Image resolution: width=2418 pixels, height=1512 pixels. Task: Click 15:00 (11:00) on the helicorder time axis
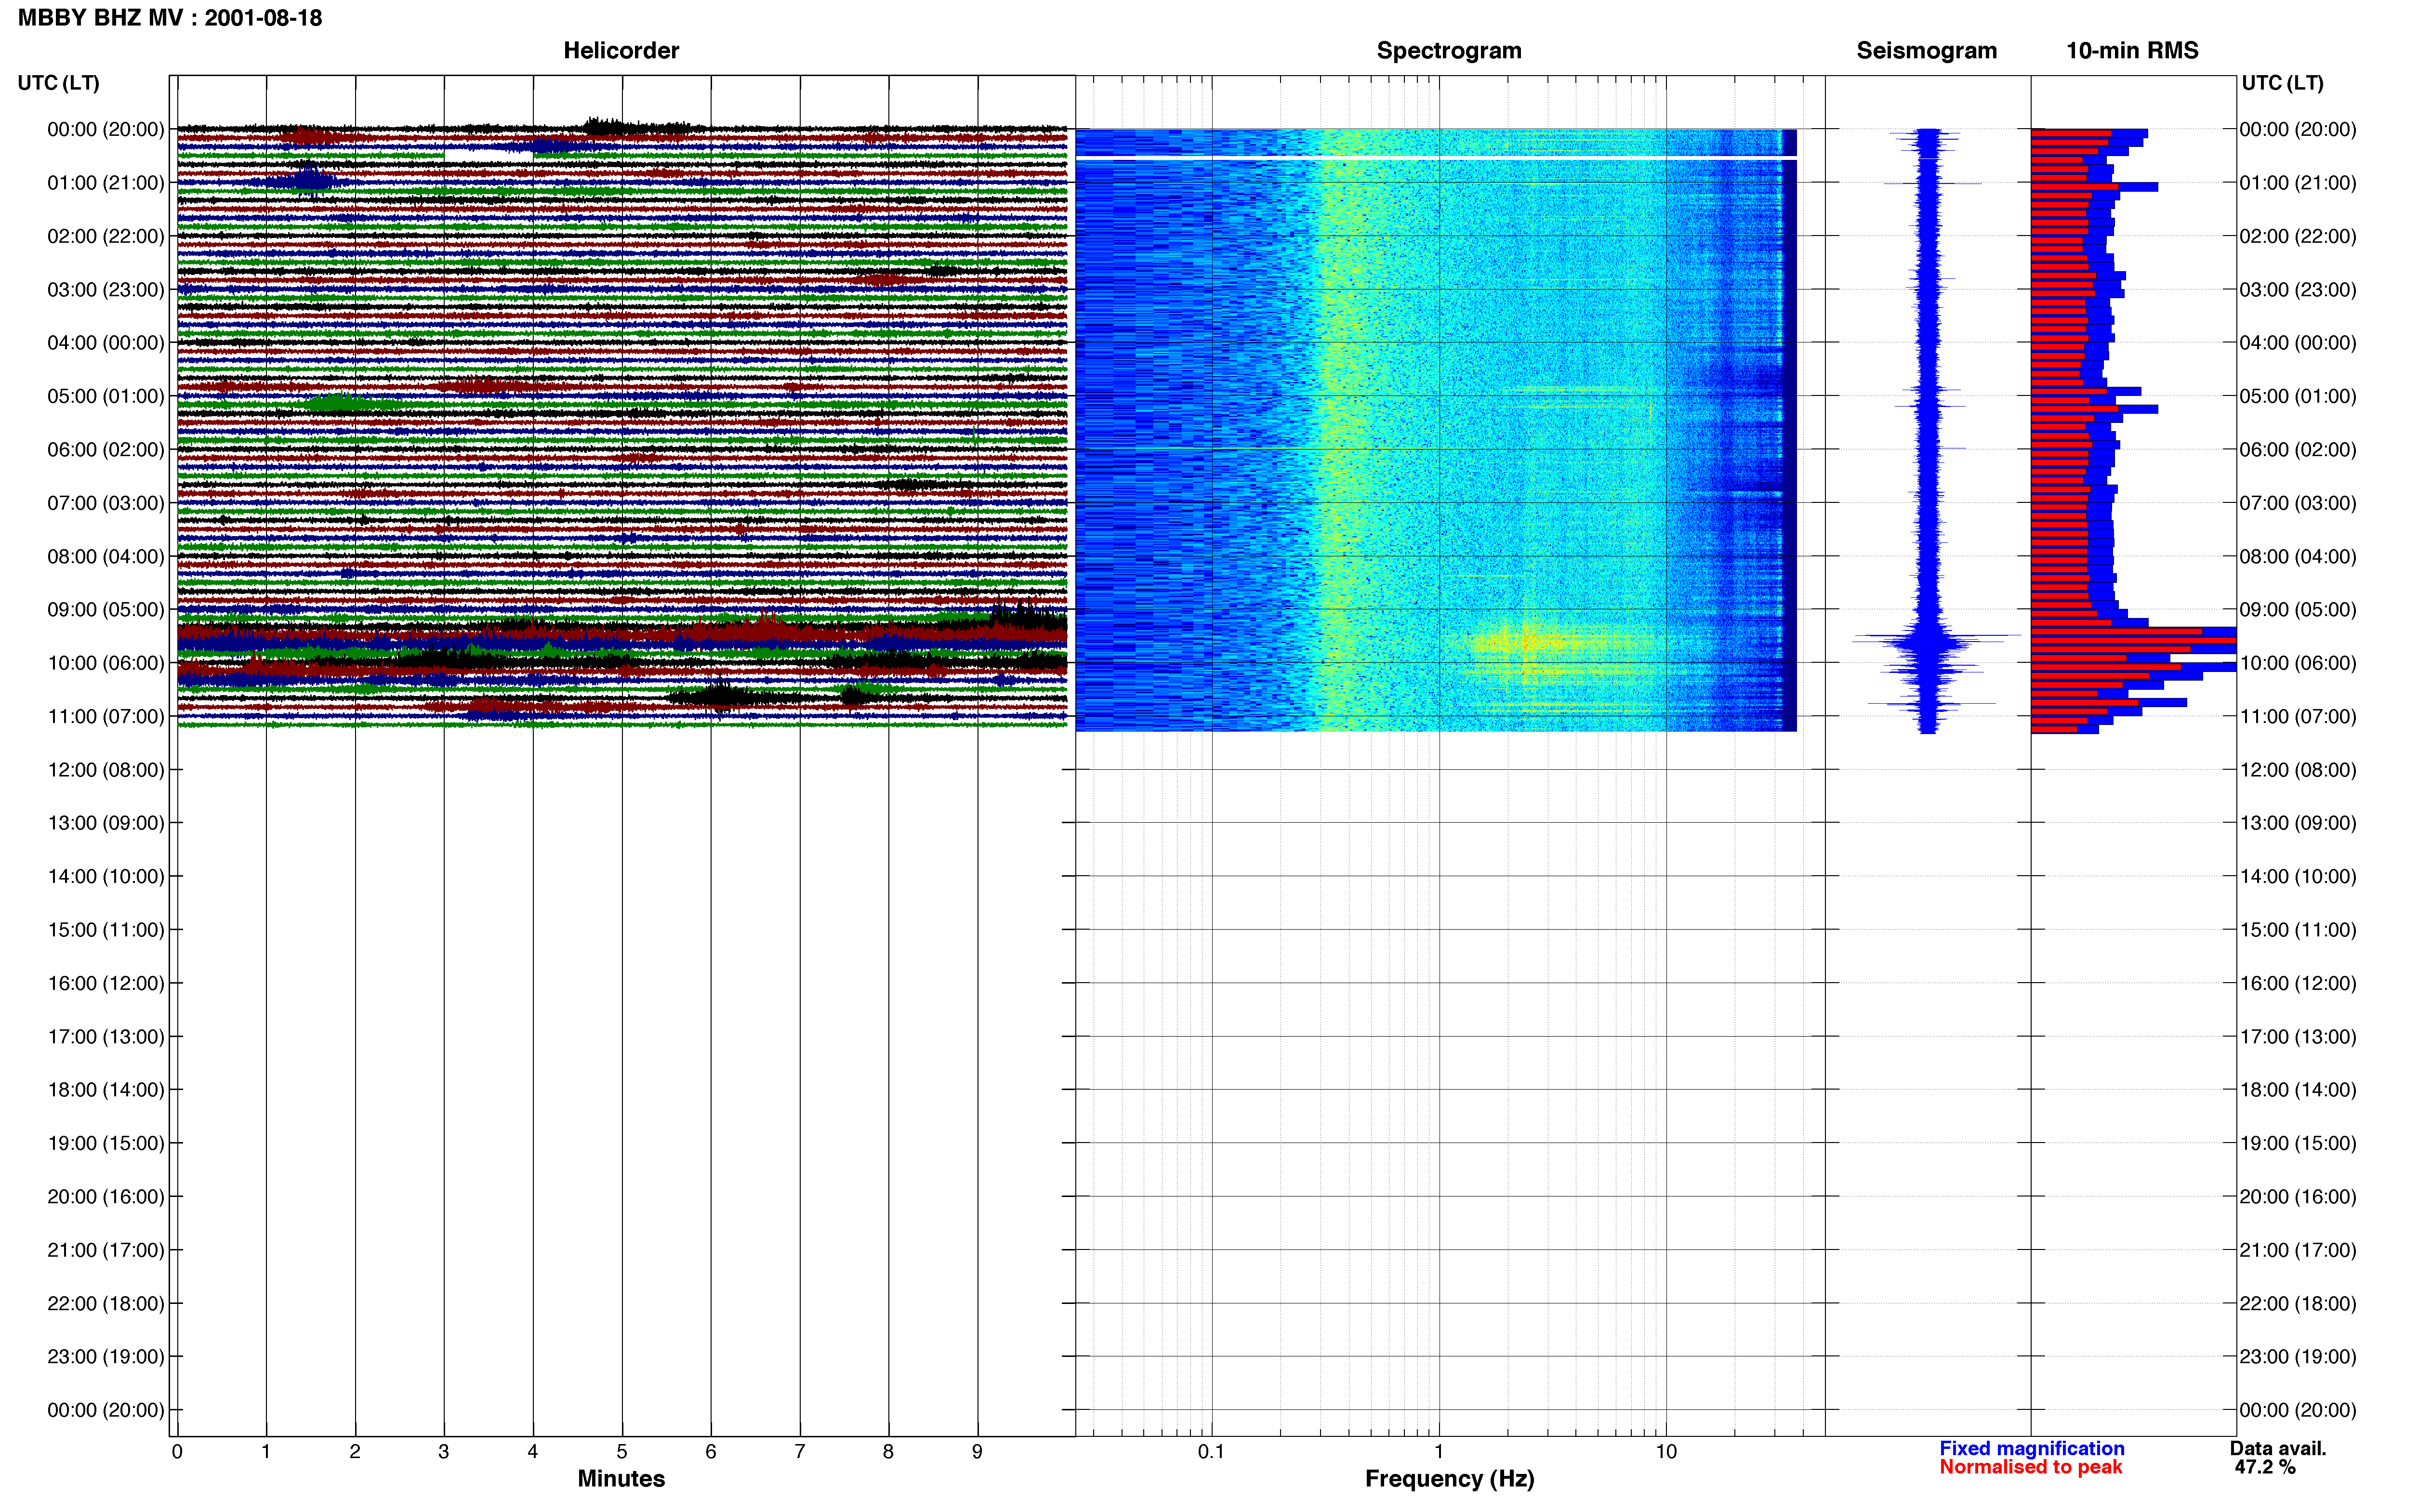coord(106,930)
